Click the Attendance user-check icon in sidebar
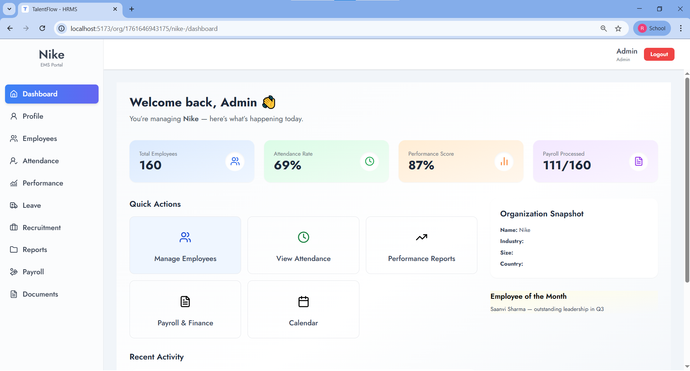 (14, 161)
